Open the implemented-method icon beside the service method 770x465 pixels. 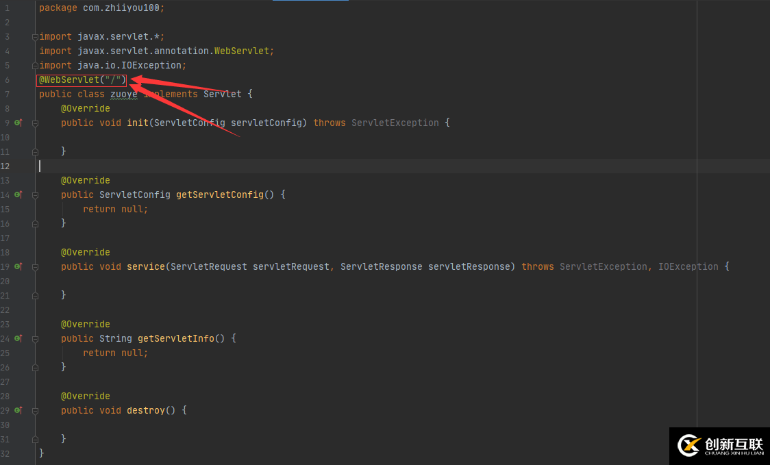pos(18,266)
